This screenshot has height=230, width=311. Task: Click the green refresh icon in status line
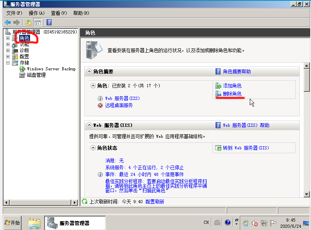[85, 202]
